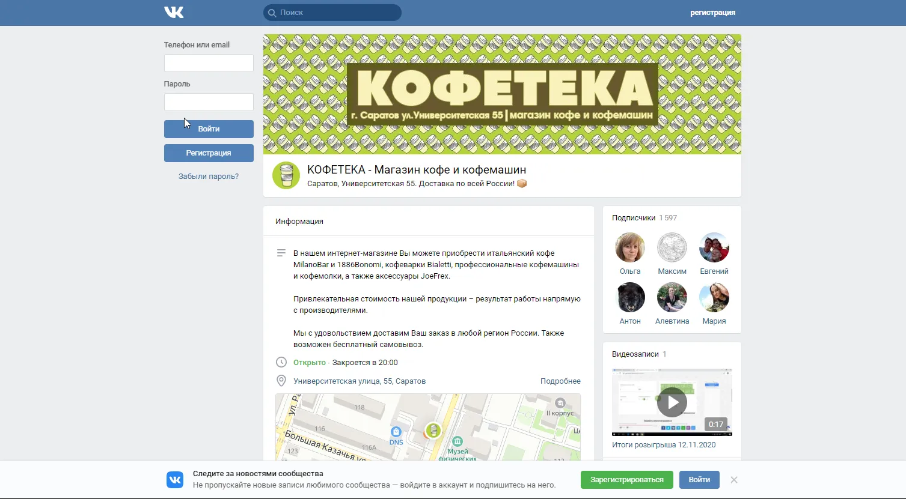Open the Университетская улица, 55 address link
This screenshot has height=499, width=906.
[360, 381]
